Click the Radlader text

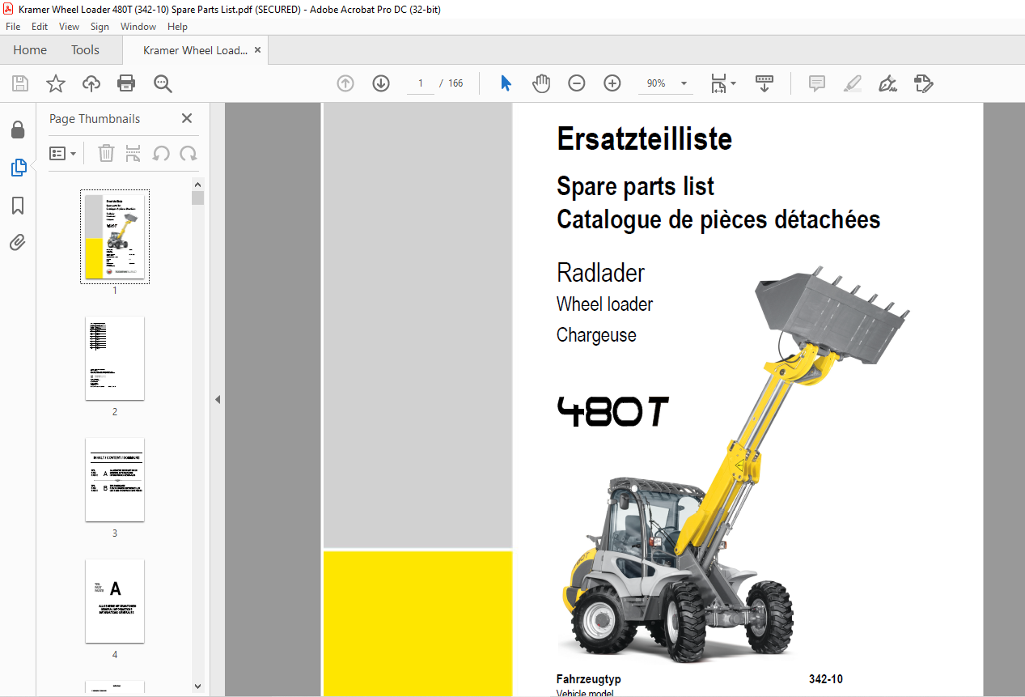coord(600,273)
